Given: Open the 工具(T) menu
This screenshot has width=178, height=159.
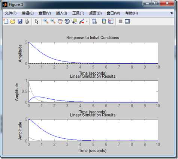Looking at the screenshot, I should 78,13.
